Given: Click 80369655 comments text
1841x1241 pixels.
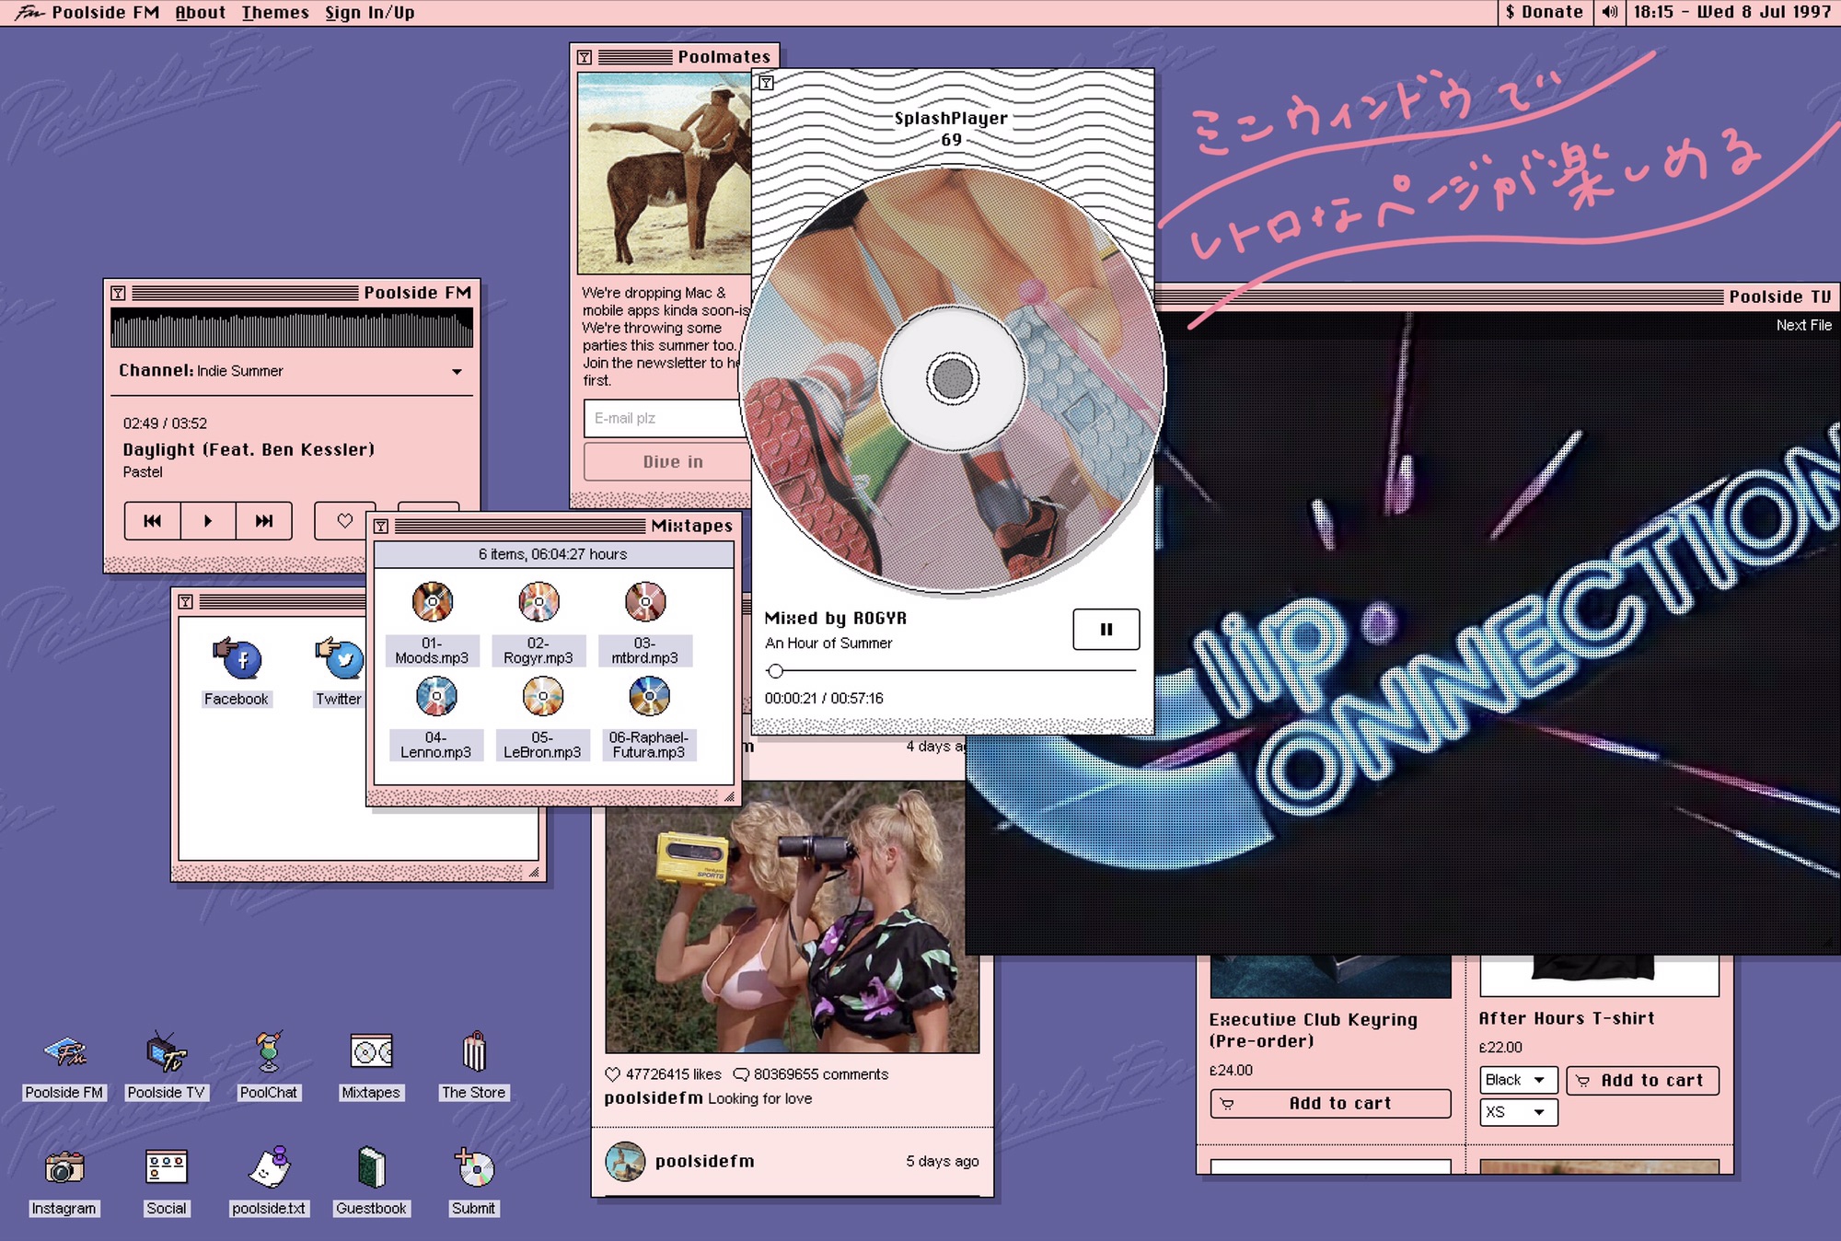Looking at the screenshot, I should pos(821,1074).
